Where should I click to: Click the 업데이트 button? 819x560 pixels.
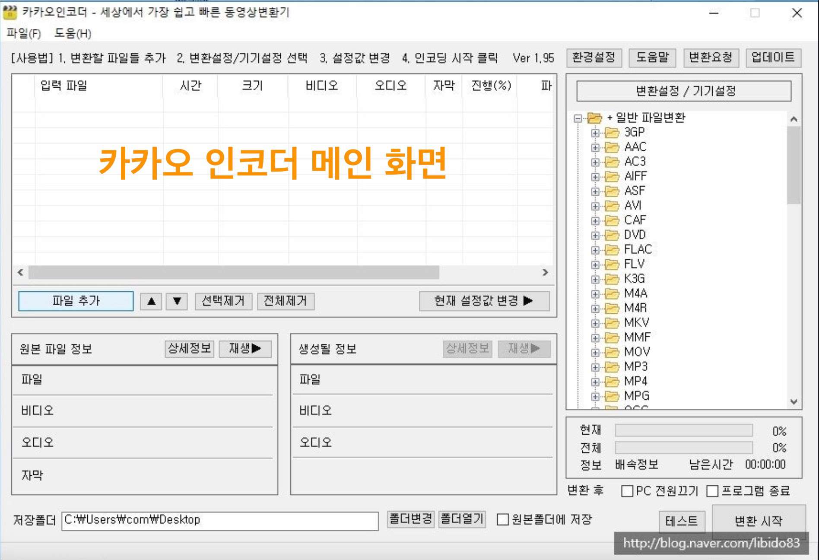pyautogui.click(x=773, y=57)
